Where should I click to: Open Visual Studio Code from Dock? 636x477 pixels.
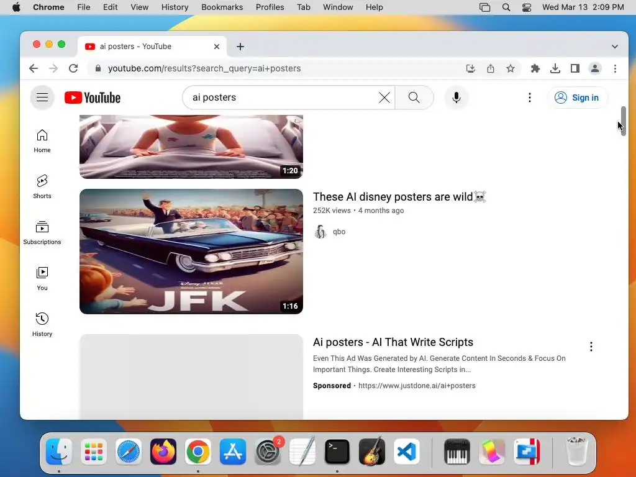[x=406, y=452]
